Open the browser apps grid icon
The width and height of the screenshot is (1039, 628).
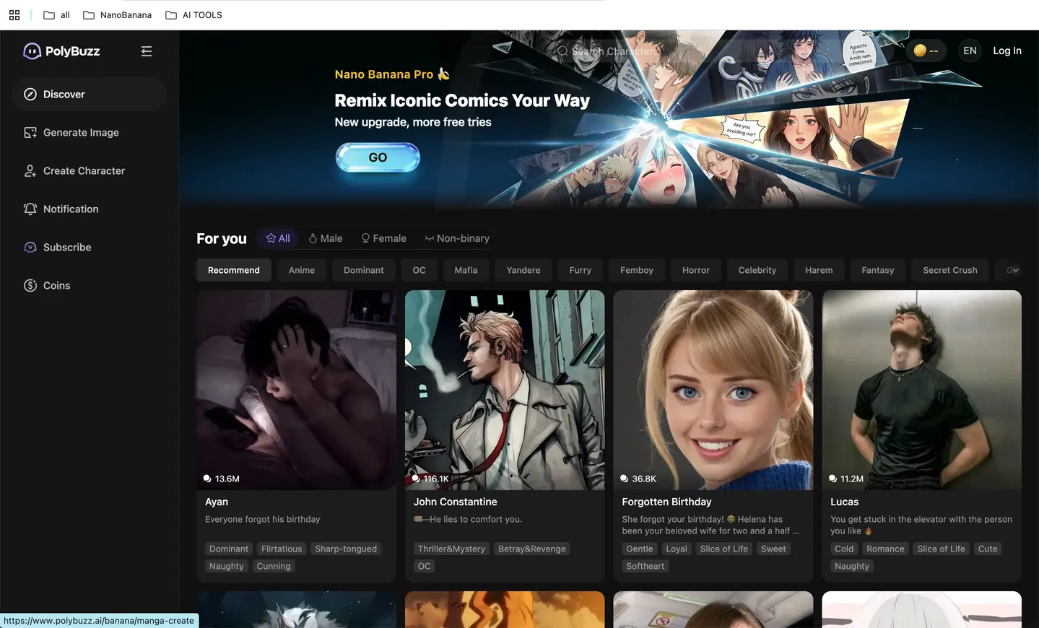(14, 15)
